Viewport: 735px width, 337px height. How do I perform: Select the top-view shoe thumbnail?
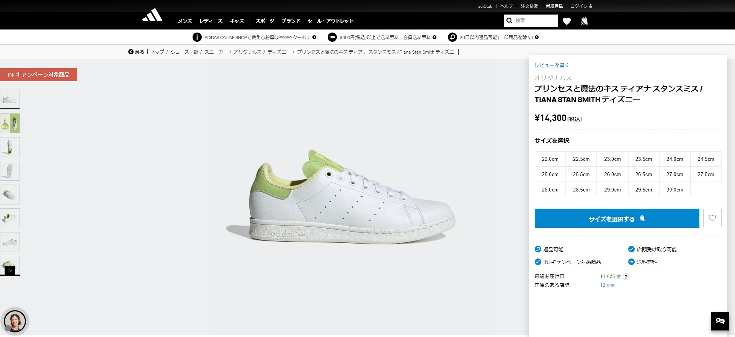10,147
